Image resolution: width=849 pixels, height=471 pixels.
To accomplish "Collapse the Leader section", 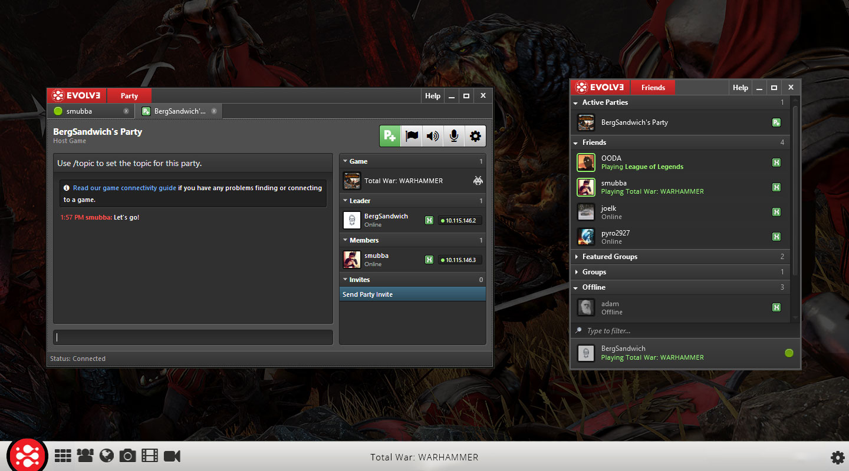I will click(x=413, y=201).
